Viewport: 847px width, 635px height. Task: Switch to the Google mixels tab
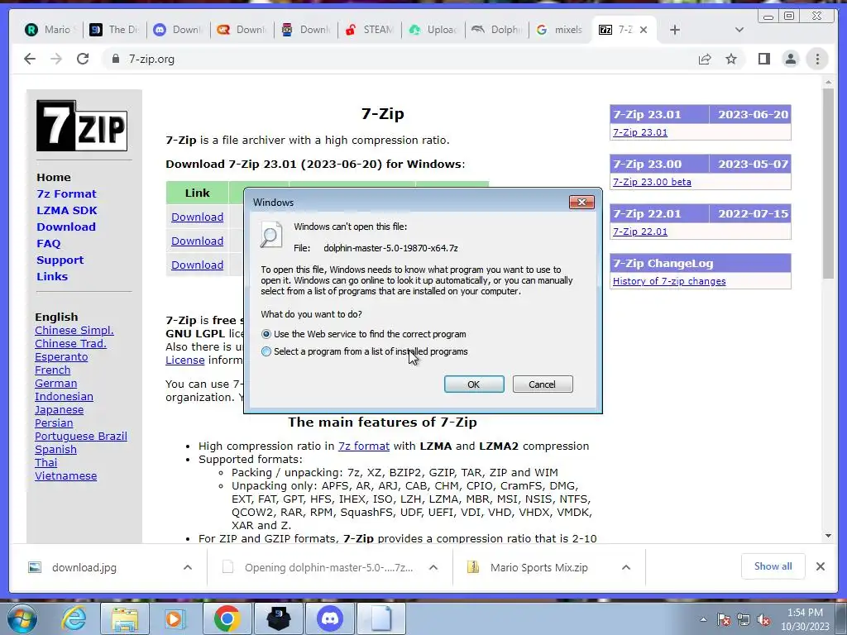(x=560, y=30)
